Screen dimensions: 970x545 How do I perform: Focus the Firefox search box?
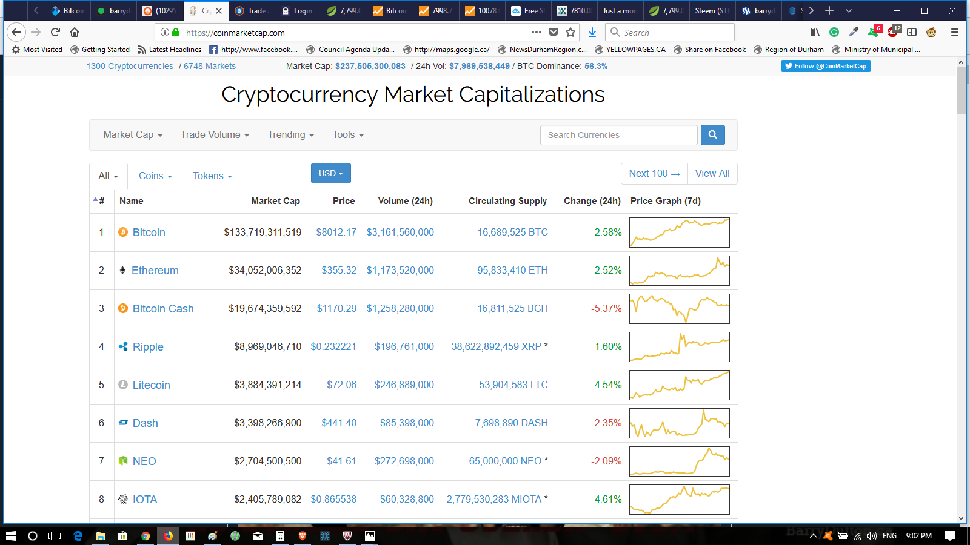[x=670, y=33]
